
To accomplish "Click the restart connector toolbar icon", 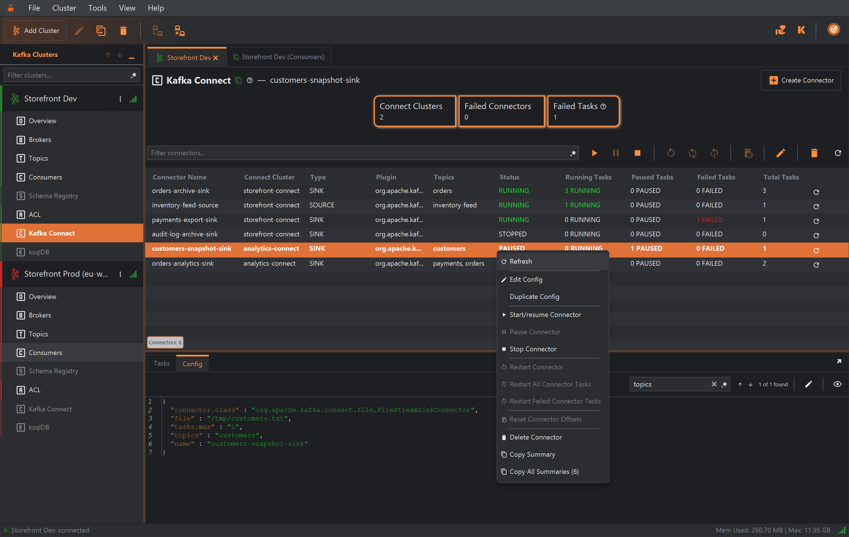I will pos(671,153).
